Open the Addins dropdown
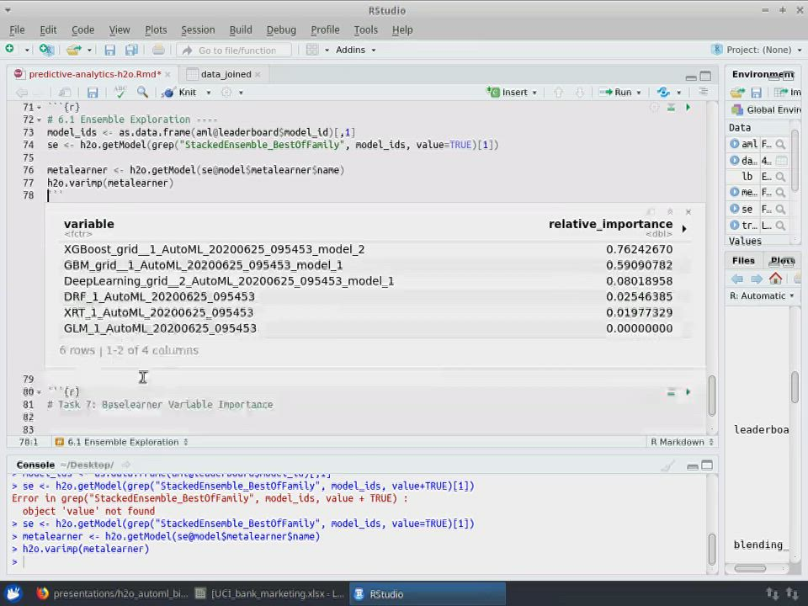808x606 pixels. [x=355, y=50]
